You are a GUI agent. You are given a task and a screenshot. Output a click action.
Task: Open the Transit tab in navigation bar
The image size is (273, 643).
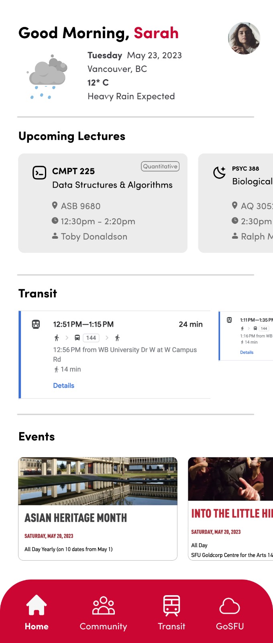click(171, 613)
